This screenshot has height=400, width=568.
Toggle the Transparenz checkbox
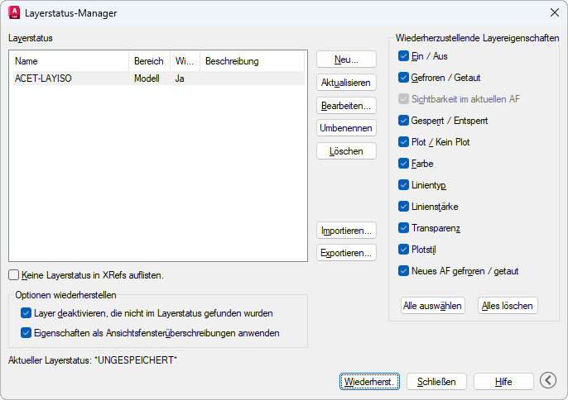coord(403,228)
